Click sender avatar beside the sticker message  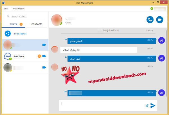pos(55,67)
